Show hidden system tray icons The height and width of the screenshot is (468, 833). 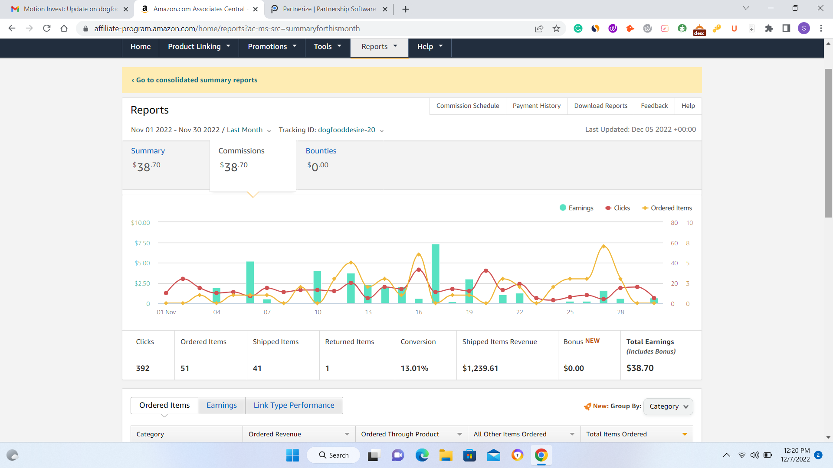click(726, 455)
